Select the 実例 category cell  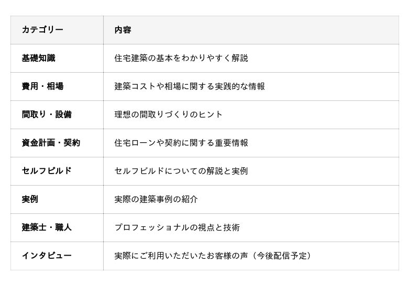pos(30,199)
